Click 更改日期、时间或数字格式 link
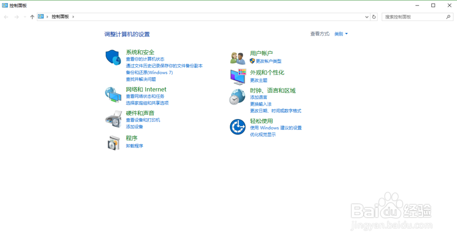Image resolution: width=457 pixels, height=241 pixels. [x=276, y=110]
